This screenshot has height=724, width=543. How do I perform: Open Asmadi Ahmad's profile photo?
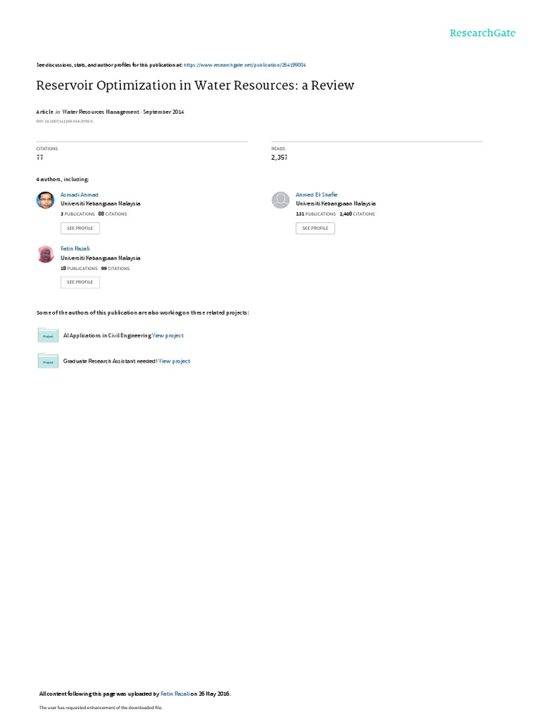coord(45,200)
